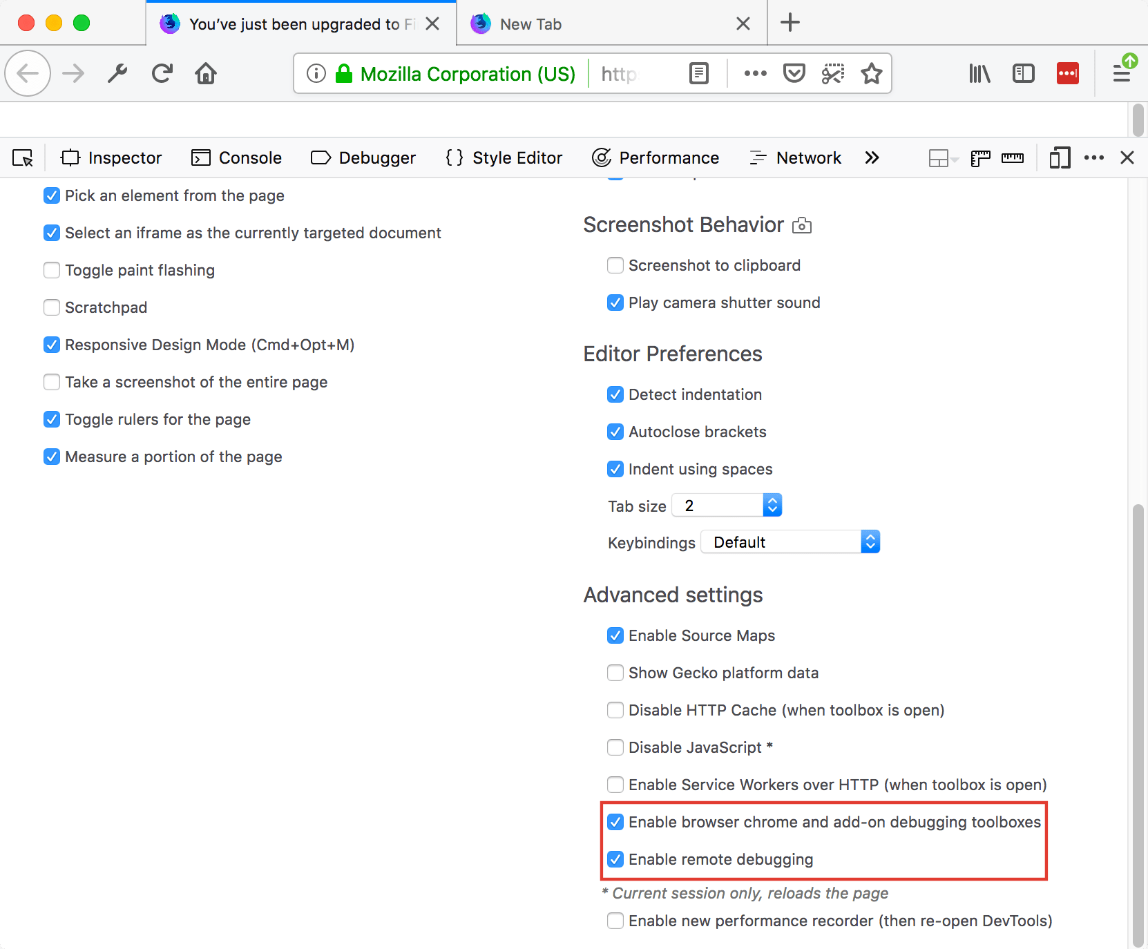Open the LastPass extension icon
Viewport: 1148px width, 949px height.
[x=1068, y=73]
